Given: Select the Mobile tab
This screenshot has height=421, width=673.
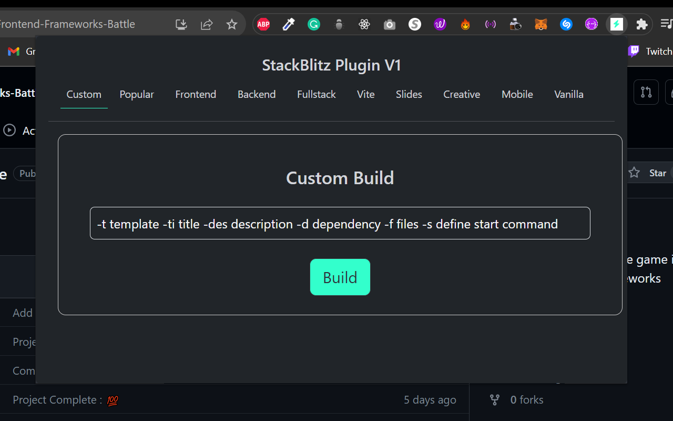Looking at the screenshot, I should click(x=517, y=95).
